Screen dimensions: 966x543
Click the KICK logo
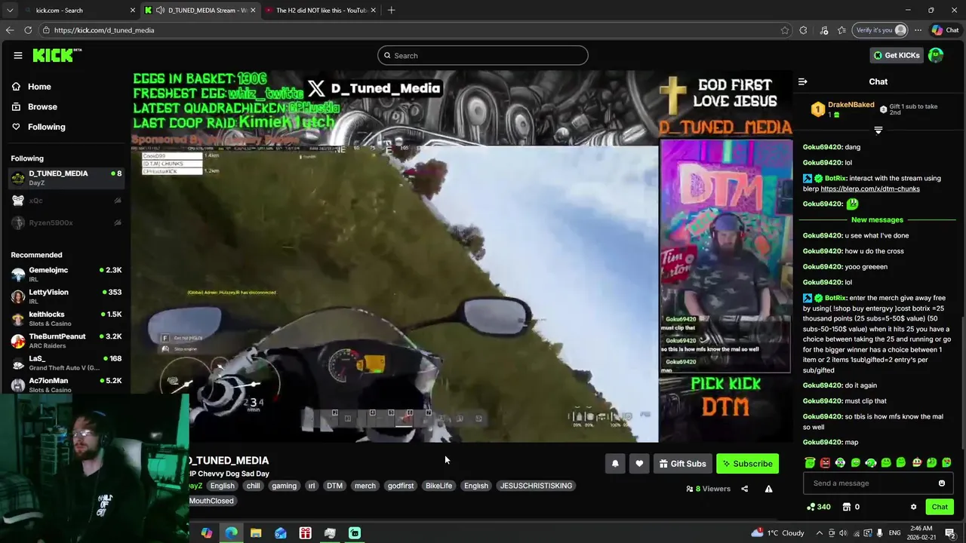point(57,55)
